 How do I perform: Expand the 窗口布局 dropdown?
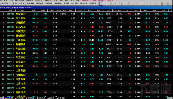24,3
